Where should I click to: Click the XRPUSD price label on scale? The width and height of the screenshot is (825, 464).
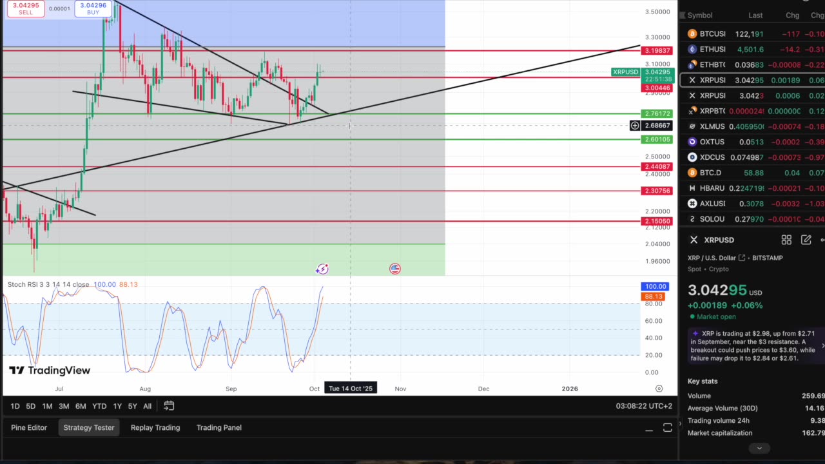(625, 72)
